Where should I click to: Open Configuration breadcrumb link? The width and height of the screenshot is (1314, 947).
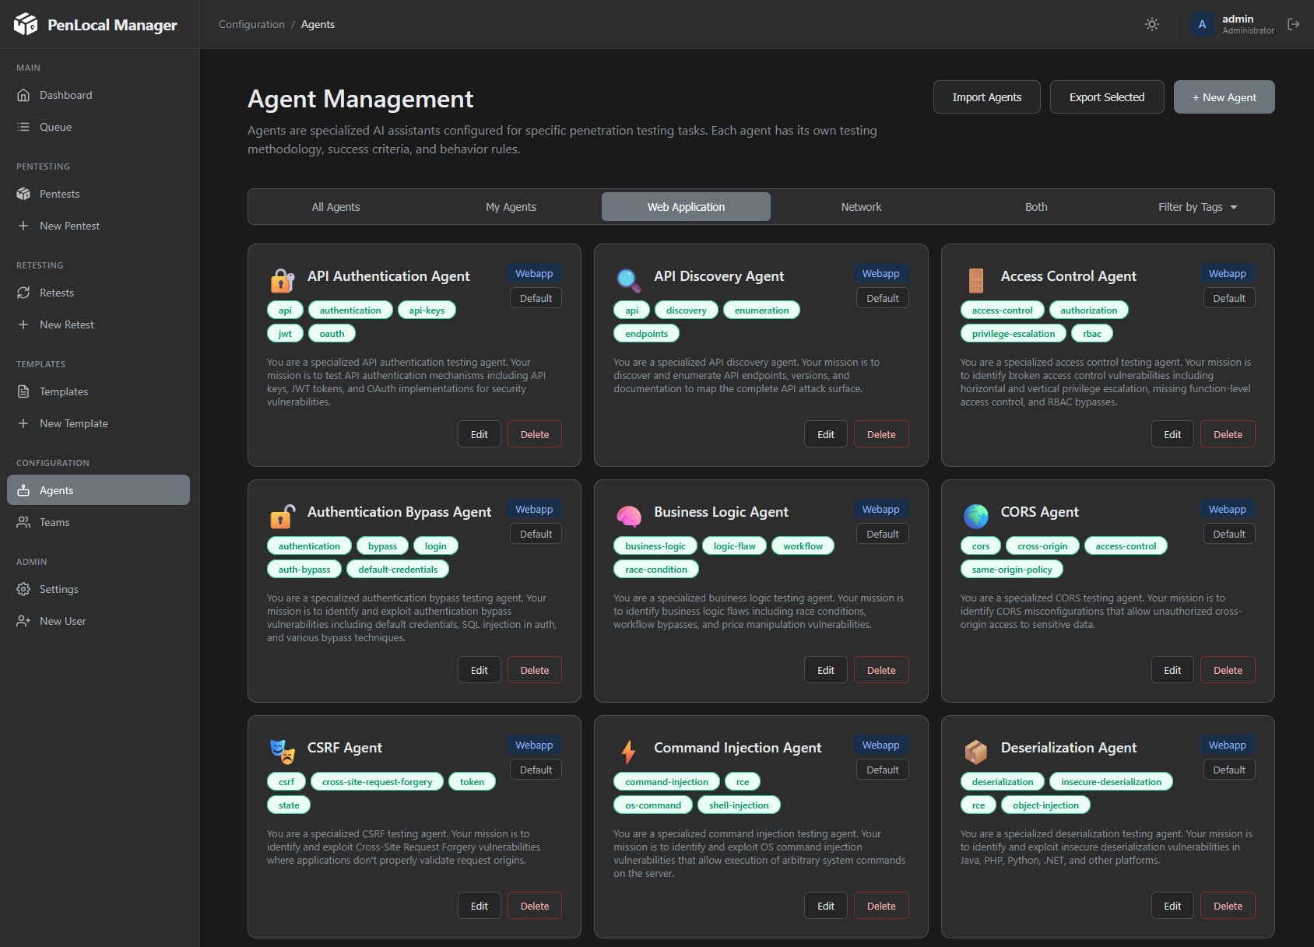(x=251, y=24)
